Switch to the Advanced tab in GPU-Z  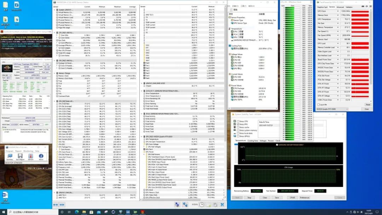click(x=340, y=7)
